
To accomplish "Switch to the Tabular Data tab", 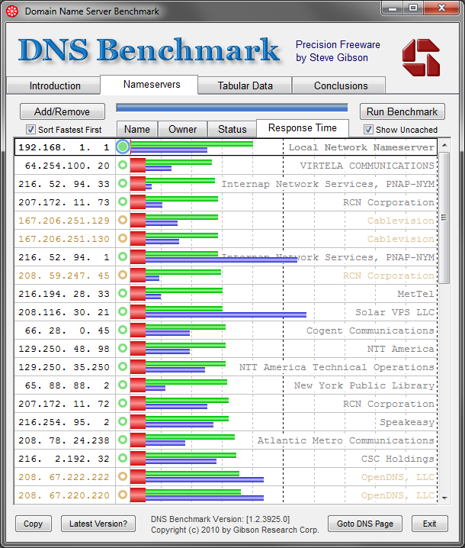I will (245, 85).
